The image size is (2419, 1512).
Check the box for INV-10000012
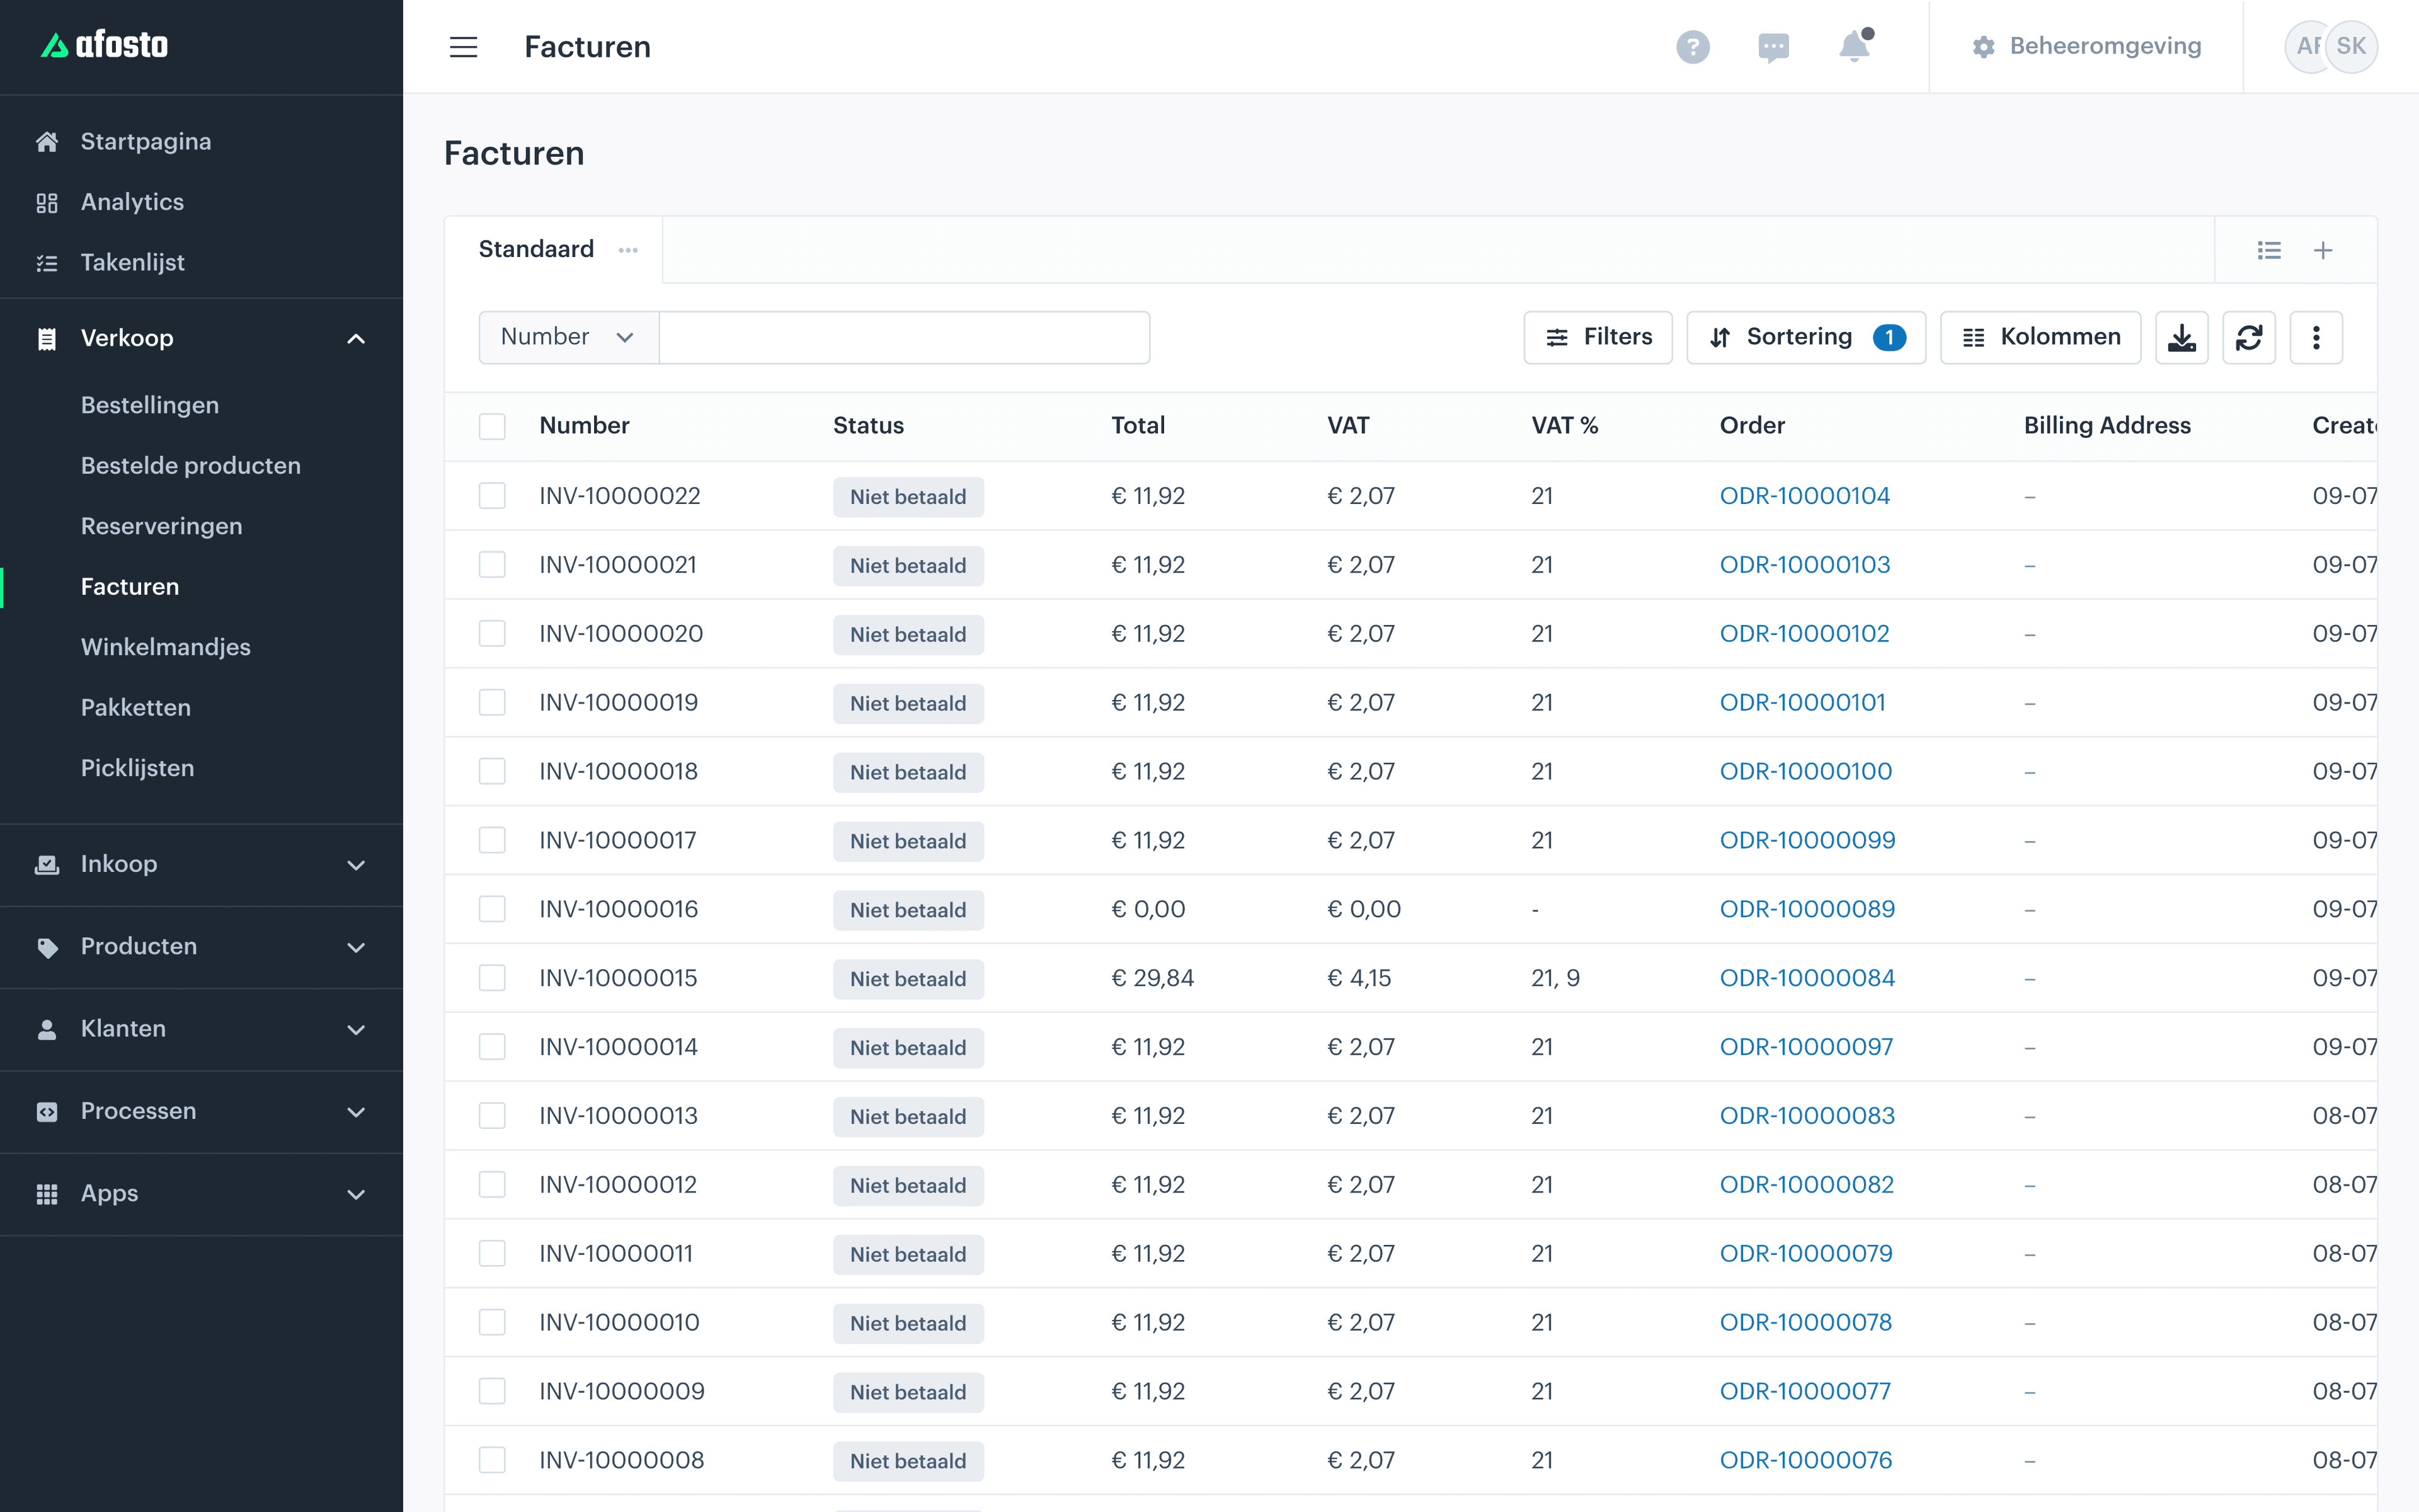[x=492, y=1185]
